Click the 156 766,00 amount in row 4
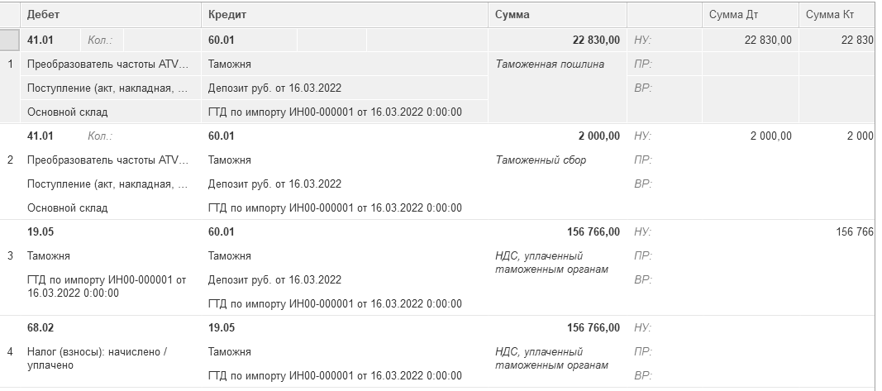Screen dimensions: 882x391 click(594, 328)
